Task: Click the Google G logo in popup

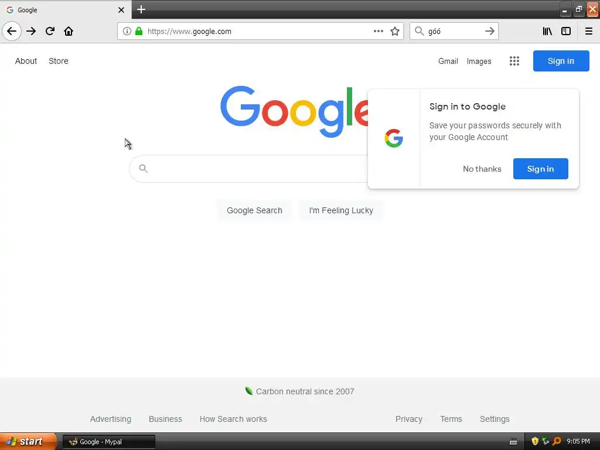Action: 394,138
